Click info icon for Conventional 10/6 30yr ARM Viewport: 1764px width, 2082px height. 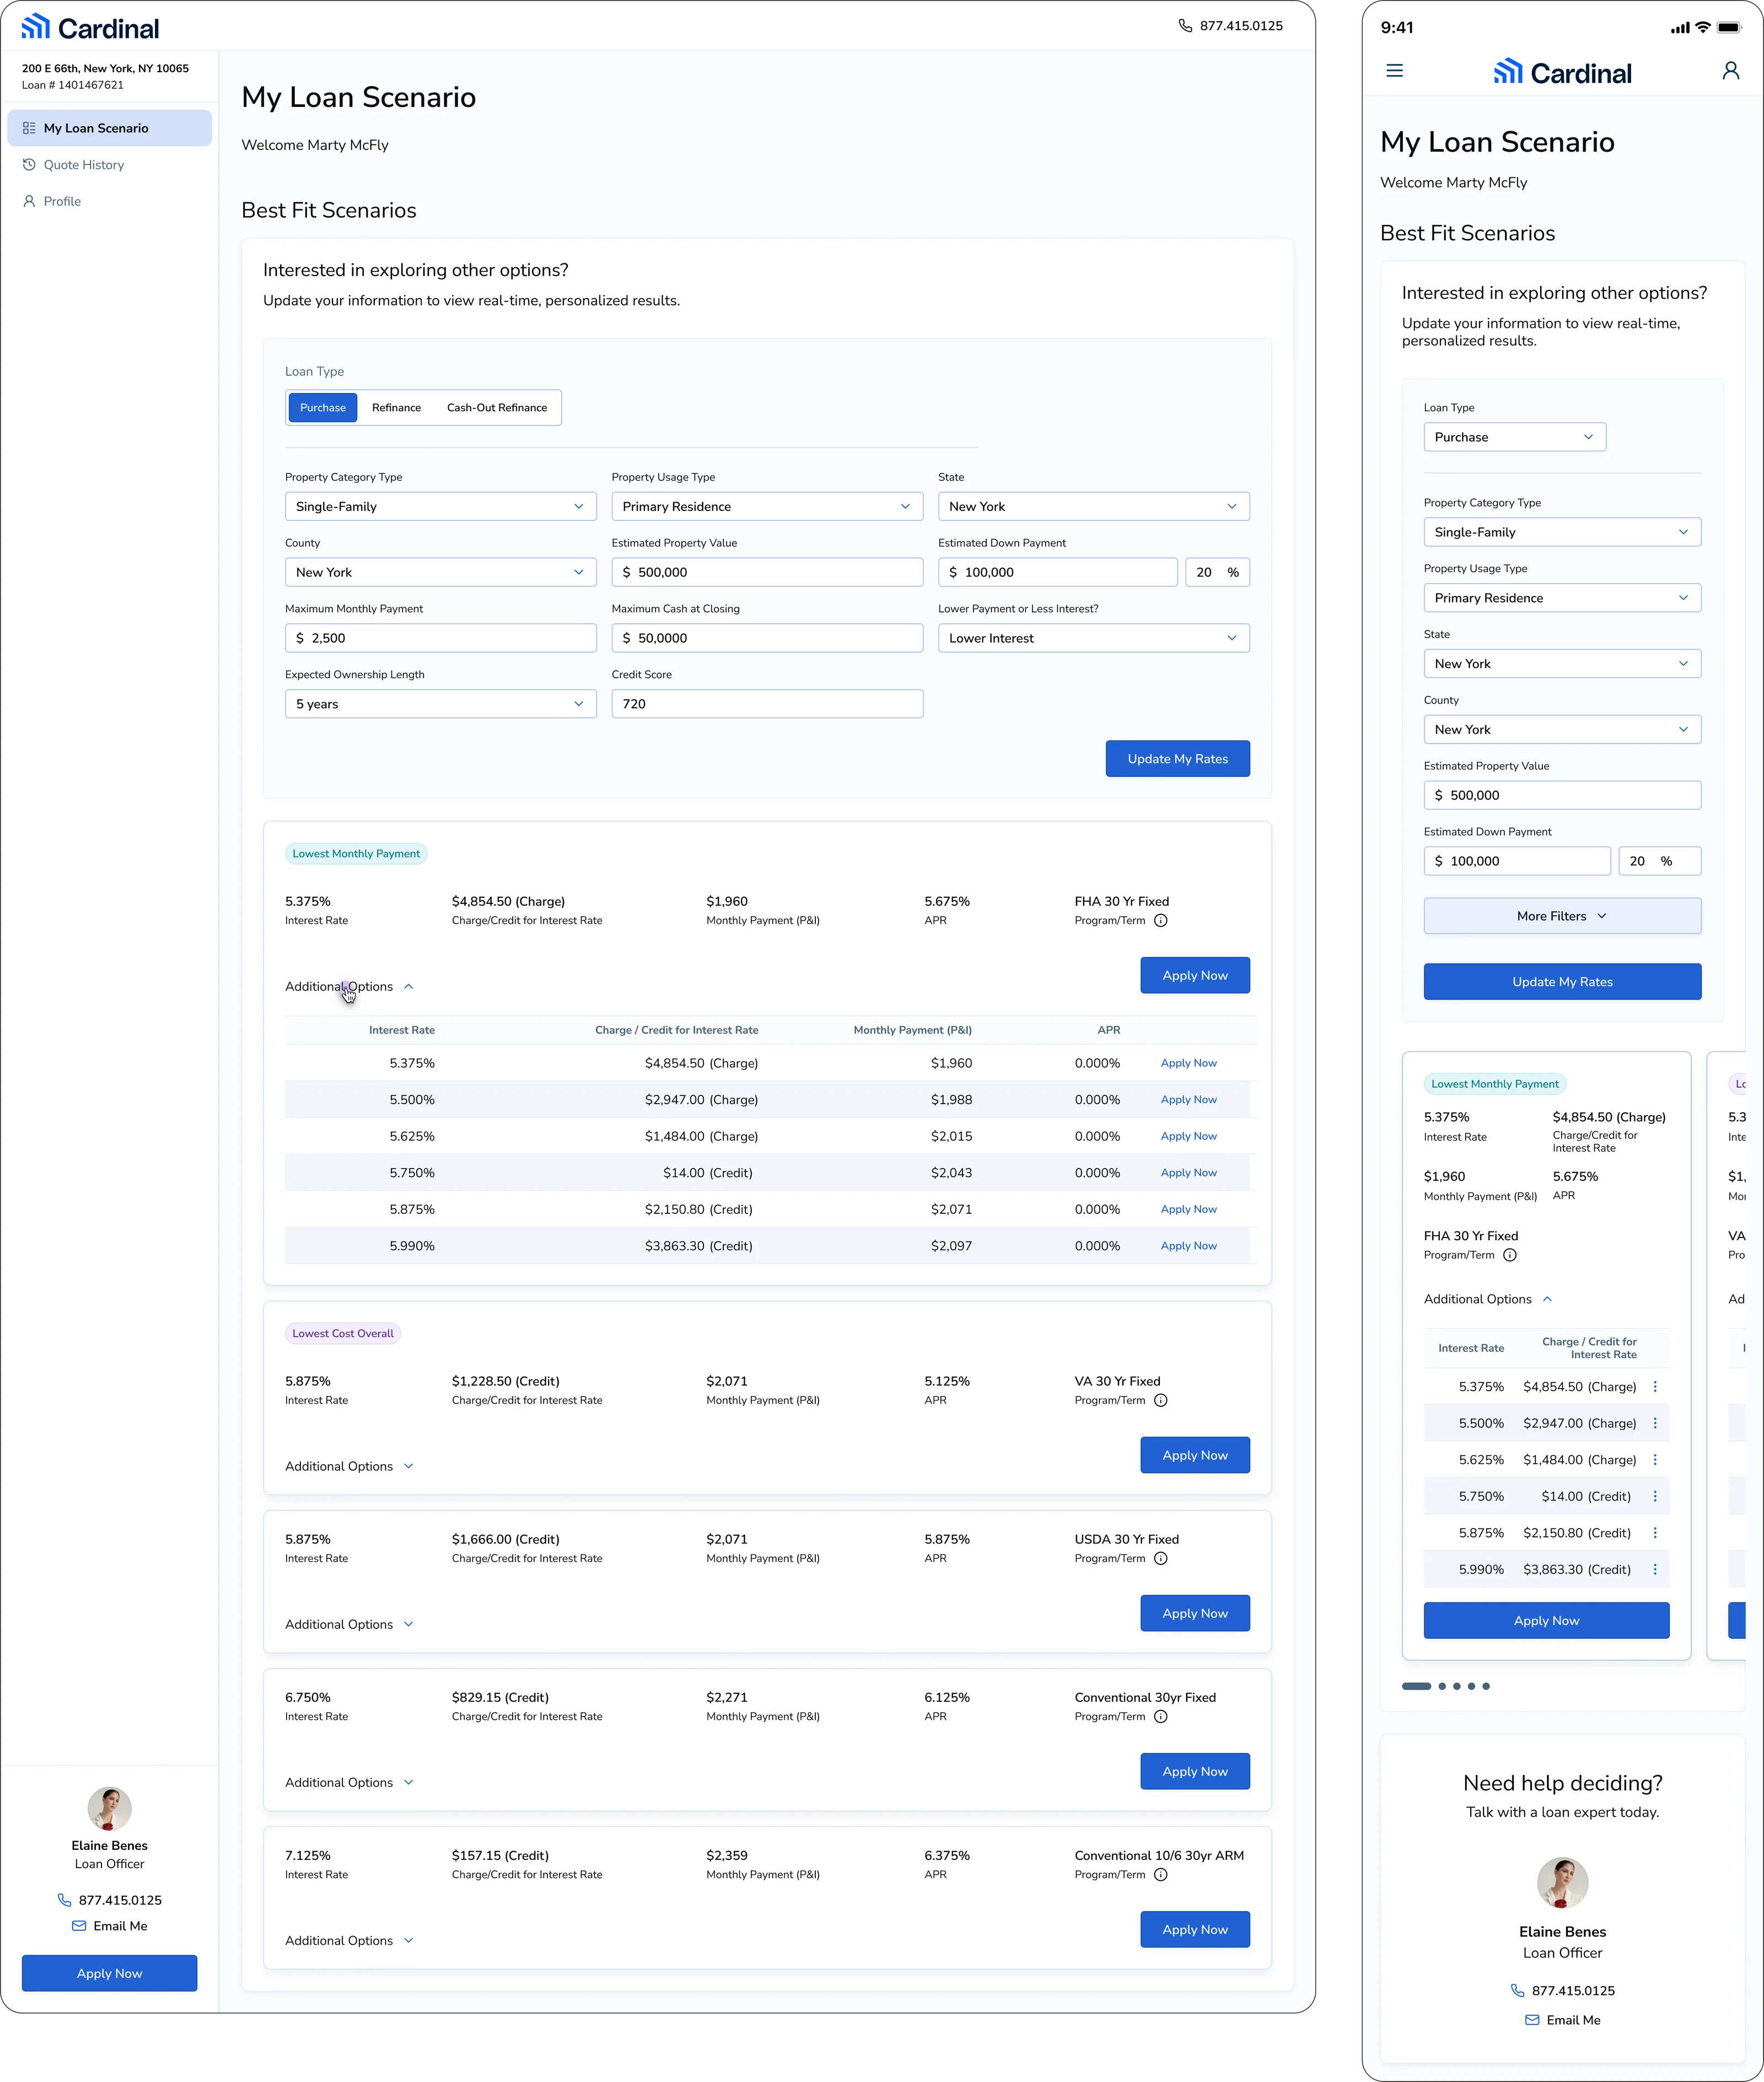click(x=1160, y=1875)
